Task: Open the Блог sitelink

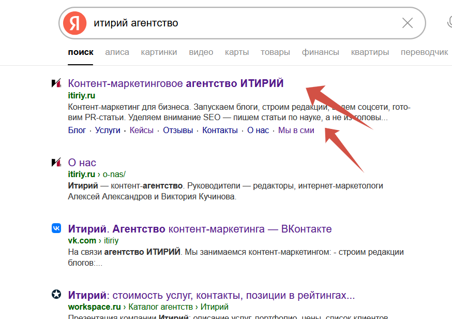Action: click(x=77, y=130)
